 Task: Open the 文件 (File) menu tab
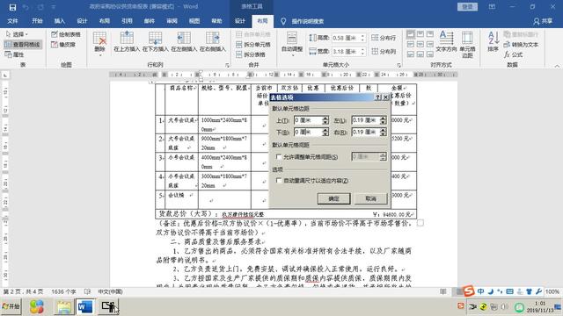pos(12,21)
